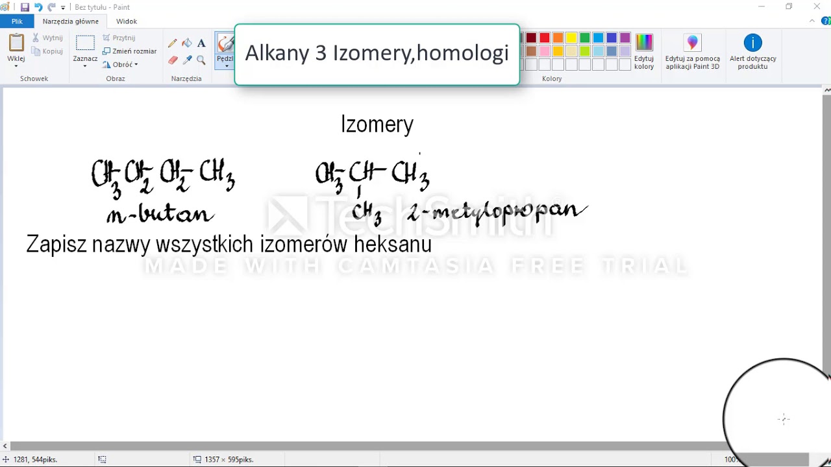Image resolution: width=831 pixels, height=467 pixels.
Task: Pick the lime green color swatch
Action: point(585,51)
